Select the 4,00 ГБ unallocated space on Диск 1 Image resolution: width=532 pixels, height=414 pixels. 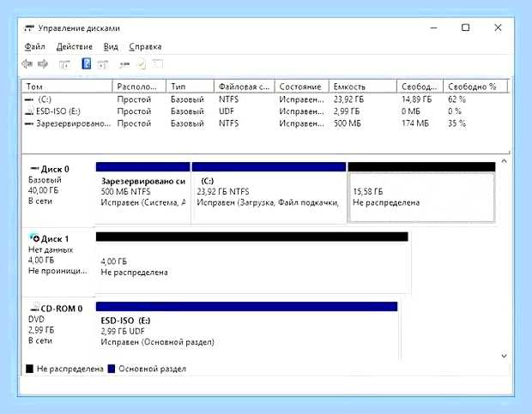click(x=251, y=263)
